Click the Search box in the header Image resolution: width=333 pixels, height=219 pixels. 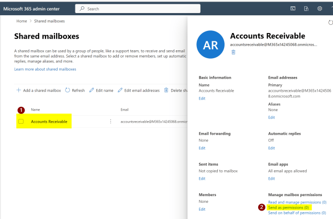click(x=138, y=9)
